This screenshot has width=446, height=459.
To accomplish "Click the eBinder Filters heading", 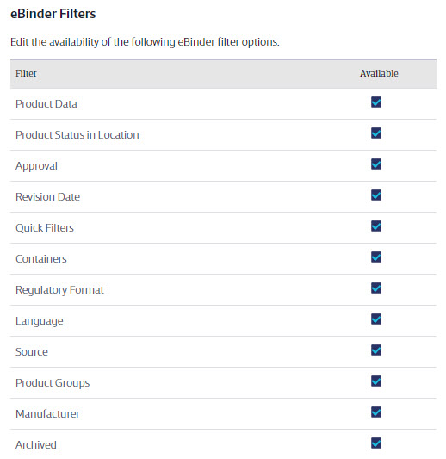I will click(x=53, y=14).
